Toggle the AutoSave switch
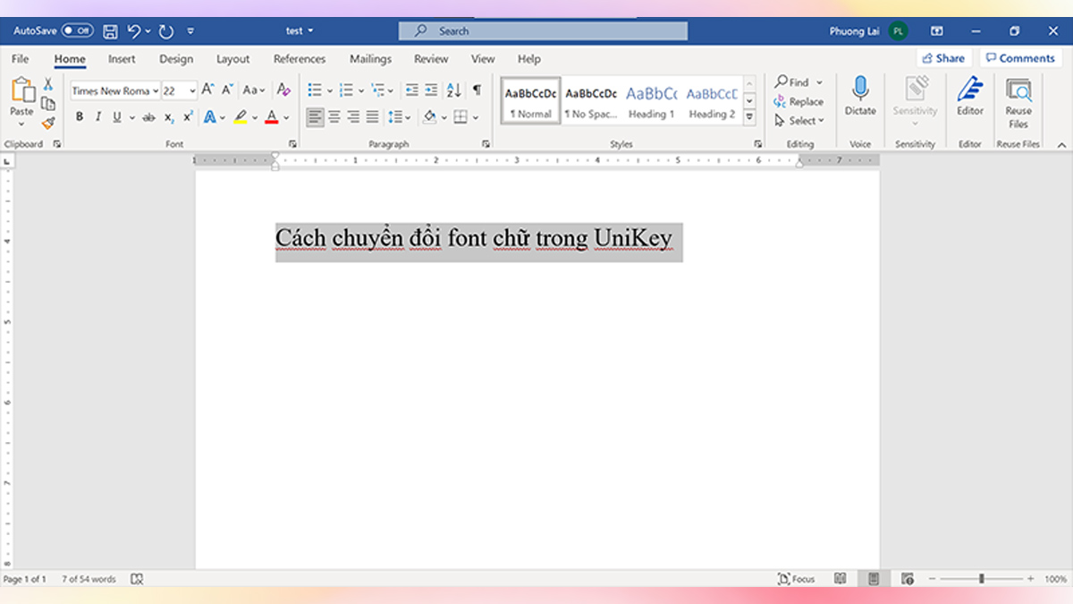The width and height of the screenshot is (1073, 604). point(78,30)
